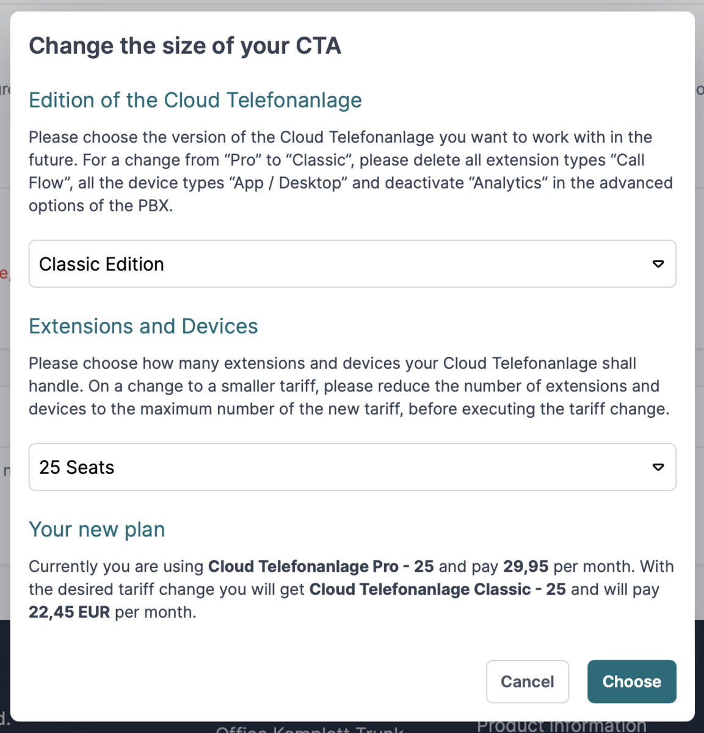Click the 'Your new plan' heading
This screenshot has width=704, height=733.
click(97, 530)
